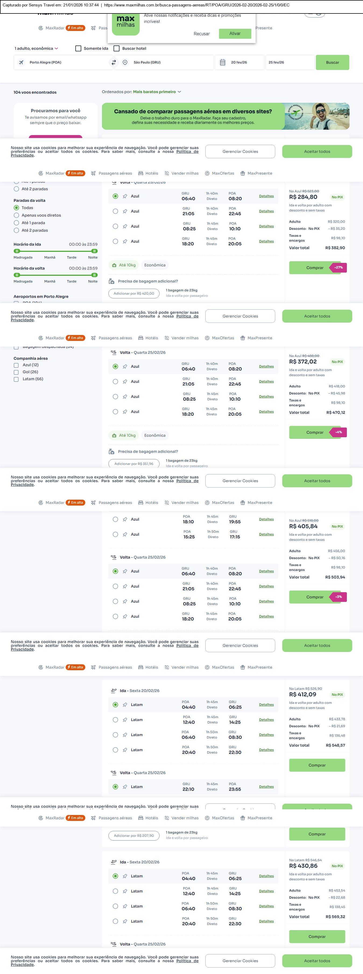The width and height of the screenshot is (363, 974).
Task: Click the luggage icon above the R$ 420,00 baggage button
Action: [112, 281]
